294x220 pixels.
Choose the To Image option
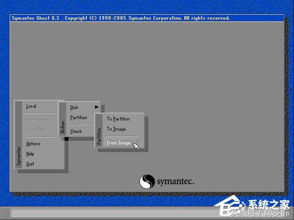tap(116, 129)
